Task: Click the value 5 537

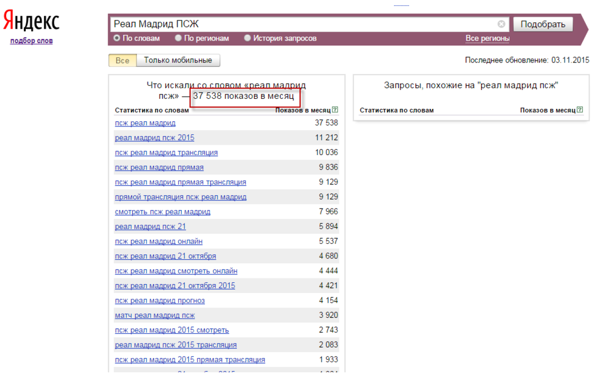Action: (328, 241)
